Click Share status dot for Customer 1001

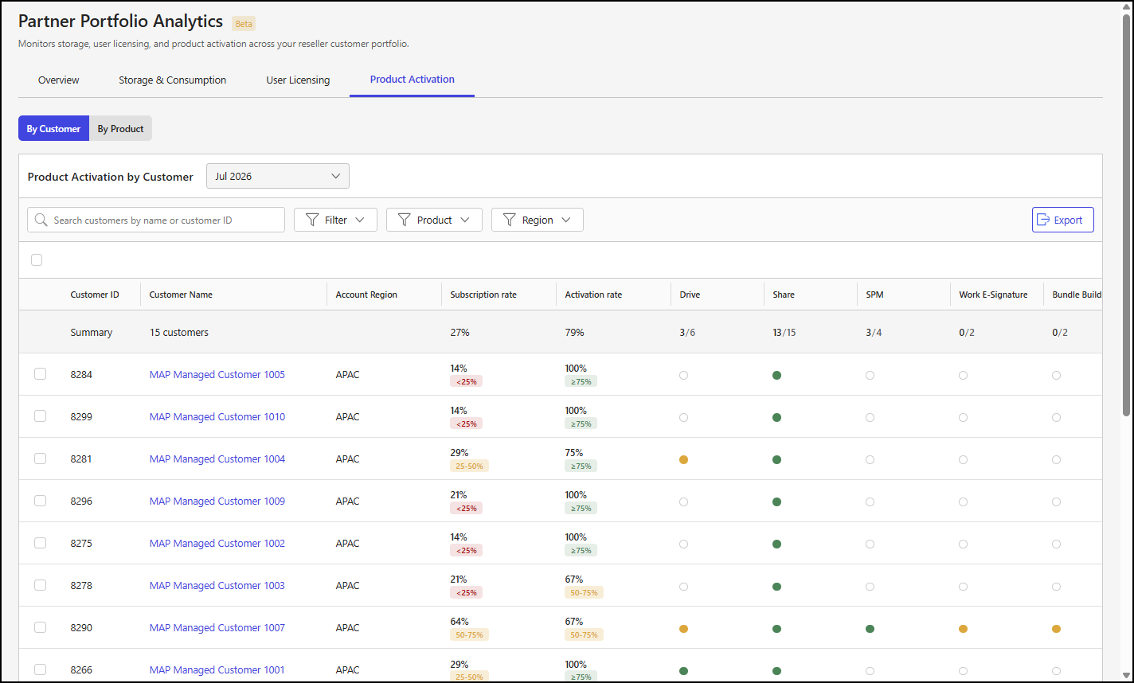776,671
